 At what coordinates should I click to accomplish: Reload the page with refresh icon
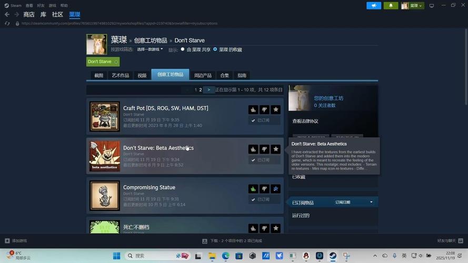(7, 23)
